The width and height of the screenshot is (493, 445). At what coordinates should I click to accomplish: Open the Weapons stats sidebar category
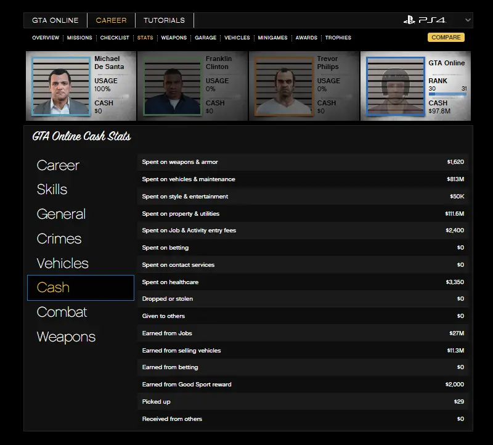click(x=66, y=337)
